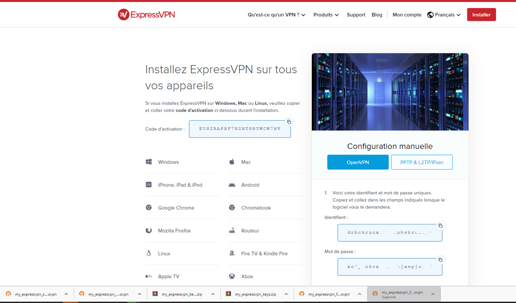Choose the Mozilla Firefox link
Screen dimensions: 516x303
pos(174,230)
